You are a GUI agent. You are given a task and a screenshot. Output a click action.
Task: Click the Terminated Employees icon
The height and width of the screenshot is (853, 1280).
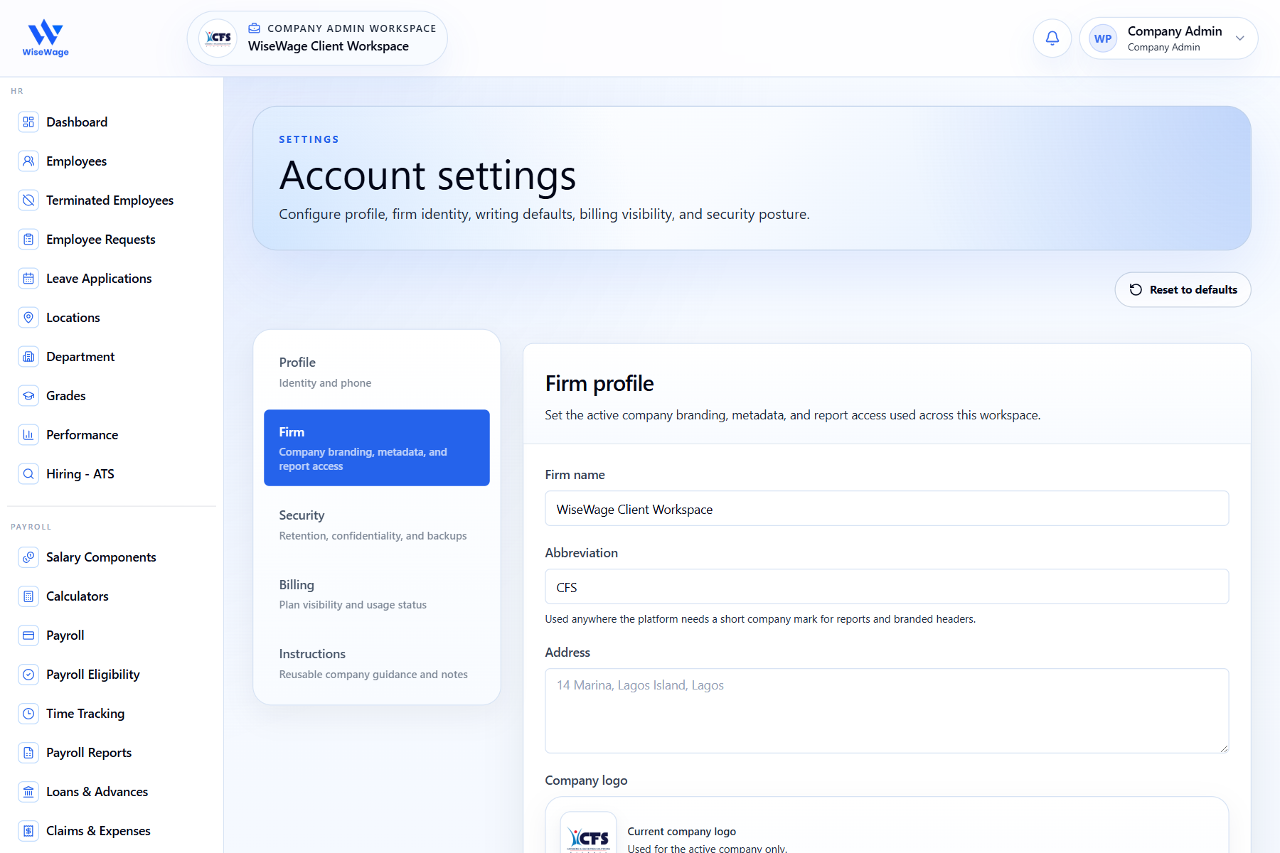pyautogui.click(x=28, y=200)
